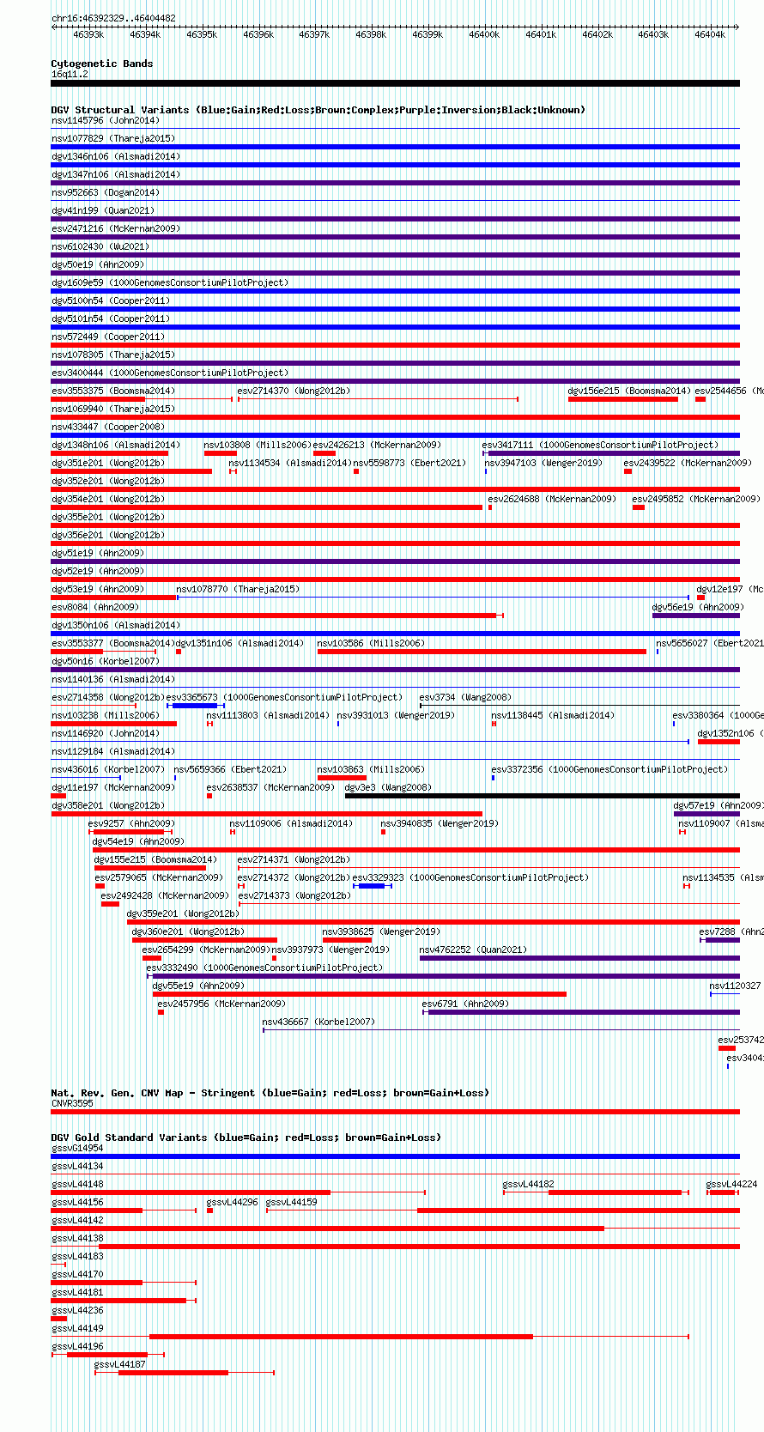Screen dimensions: 764x1432
Task: Click esv3417111 variant label
Action: tap(600, 445)
